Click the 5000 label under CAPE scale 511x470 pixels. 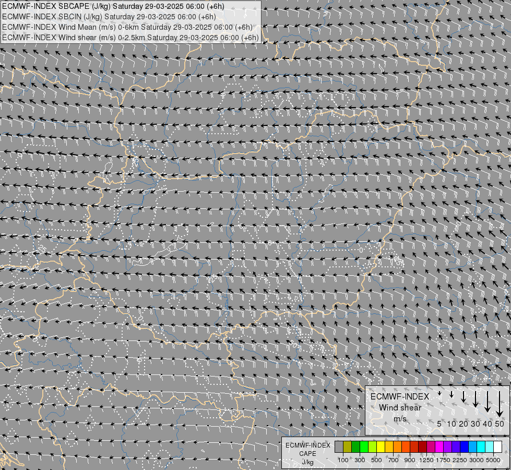coord(493,460)
